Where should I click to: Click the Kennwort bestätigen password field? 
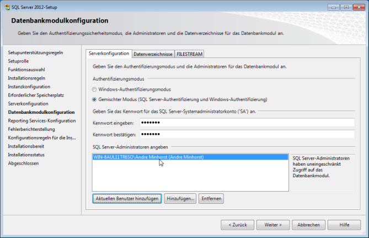pyautogui.click(x=246, y=134)
